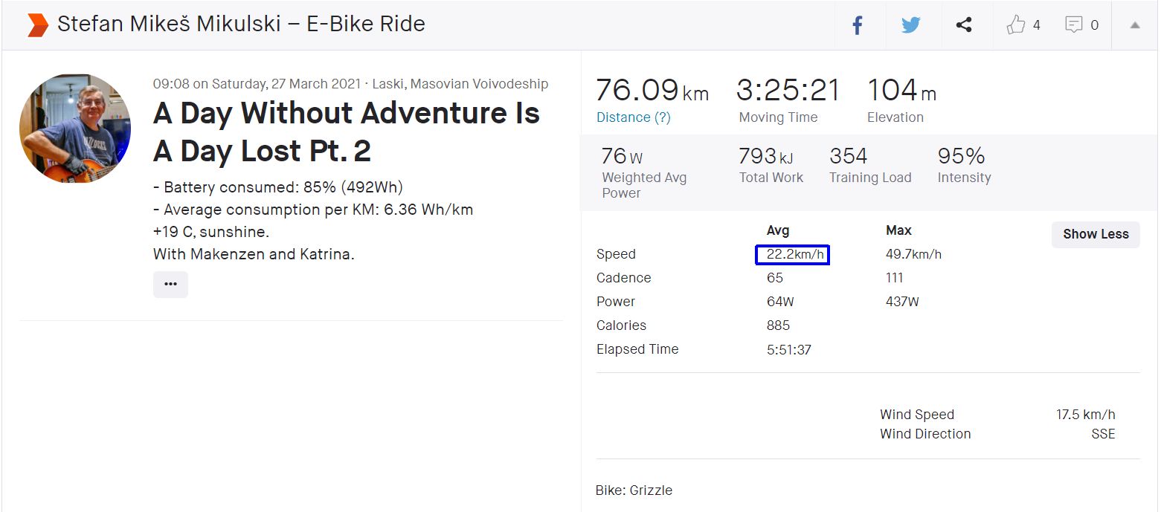Share the ride on Facebook
The height and width of the screenshot is (512, 1161).
click(x=858, y=25)
